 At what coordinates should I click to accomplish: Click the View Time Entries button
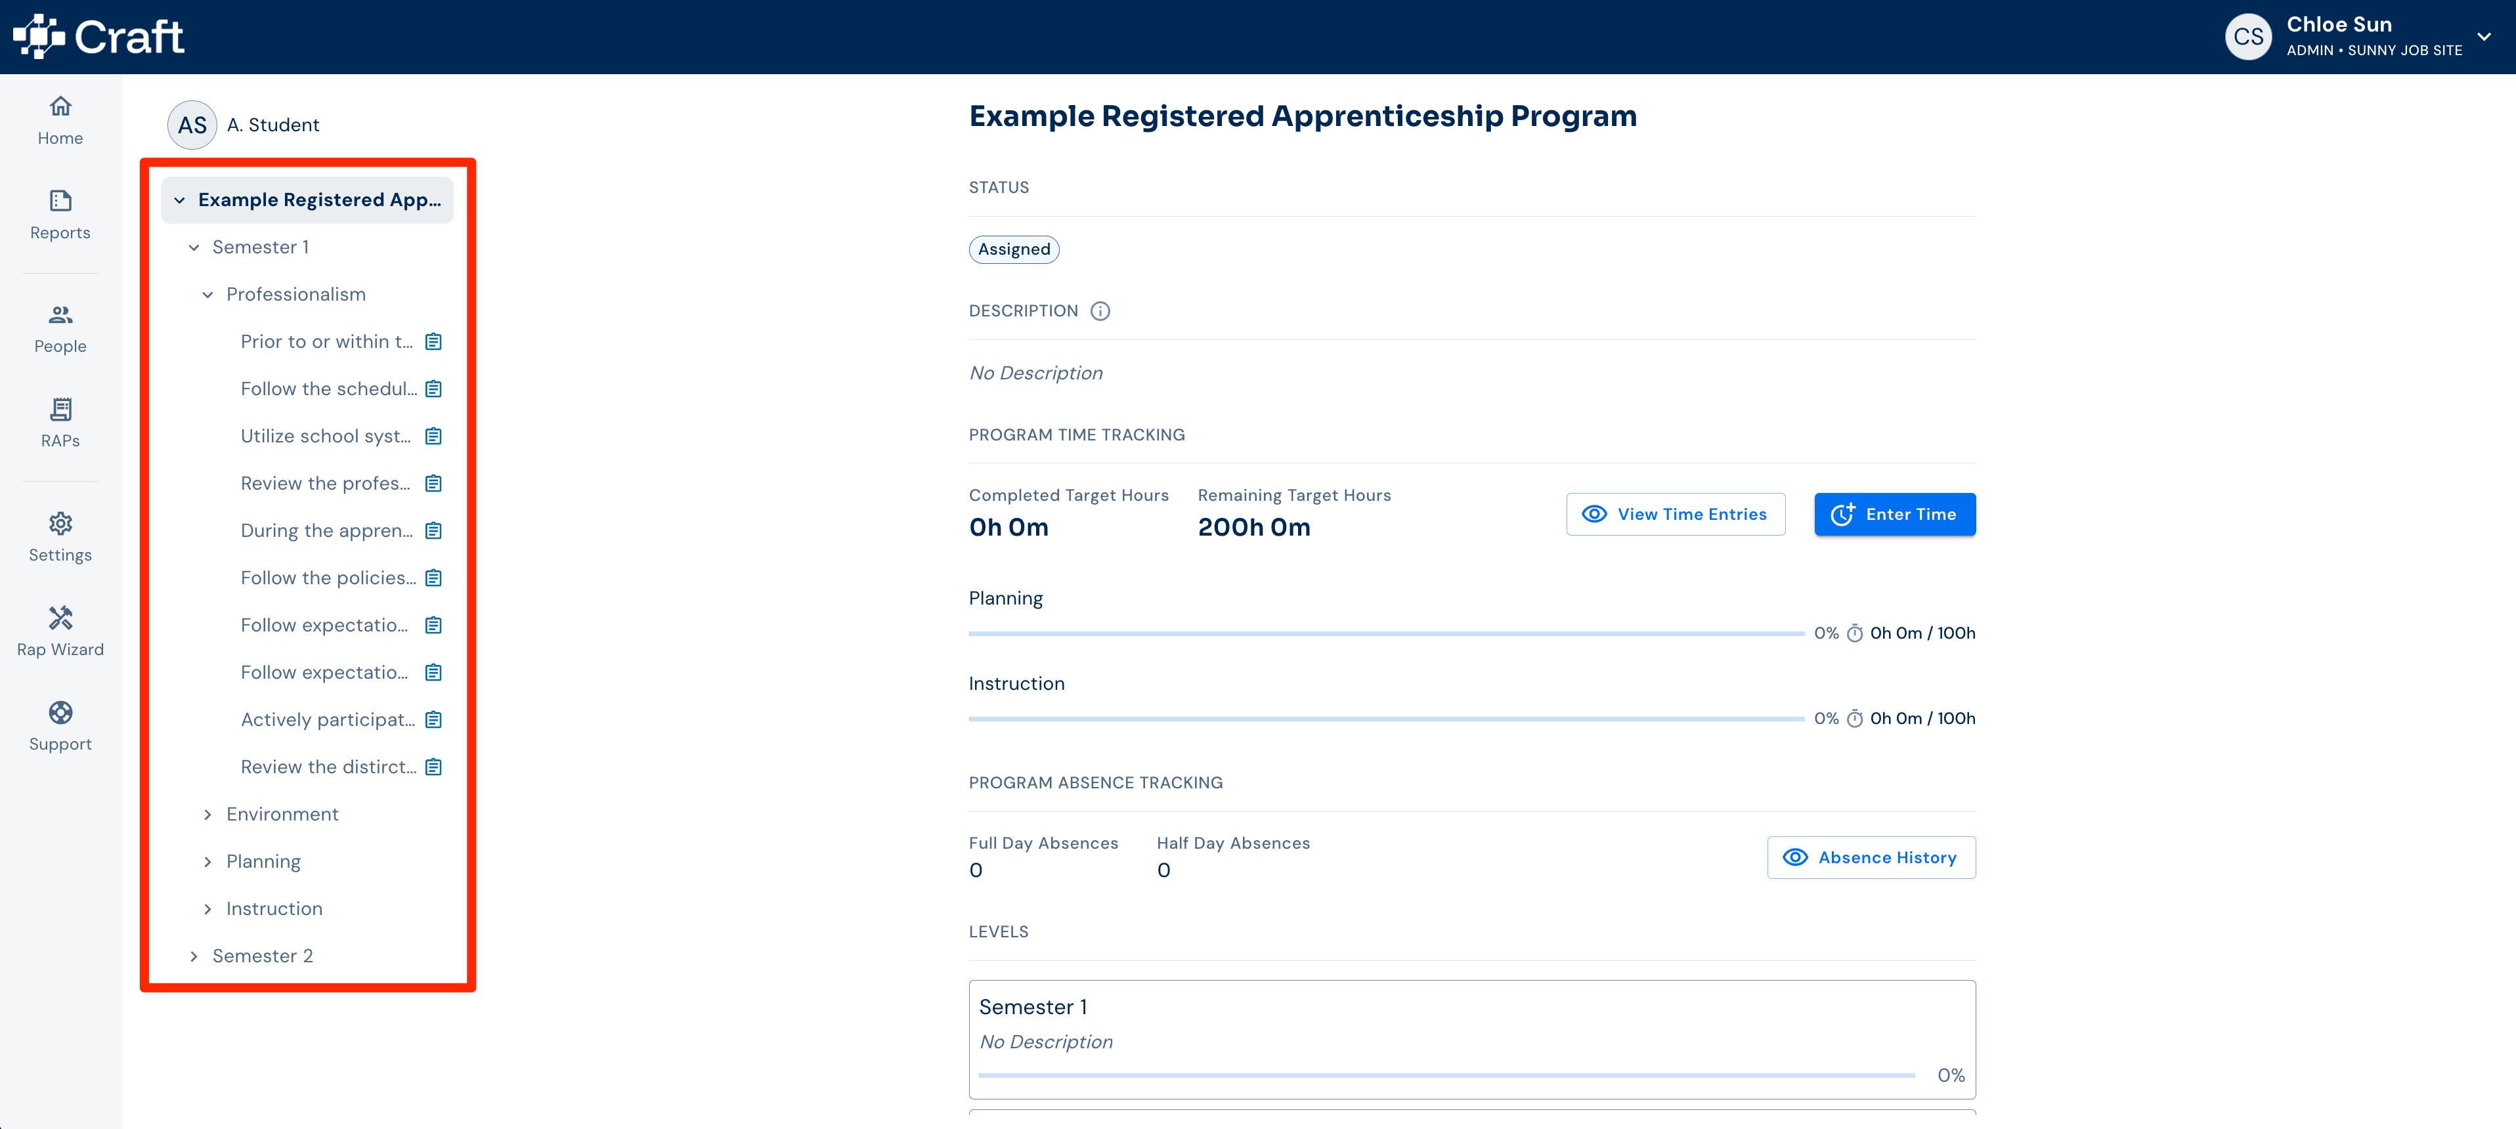click(x=1675, y=515)
